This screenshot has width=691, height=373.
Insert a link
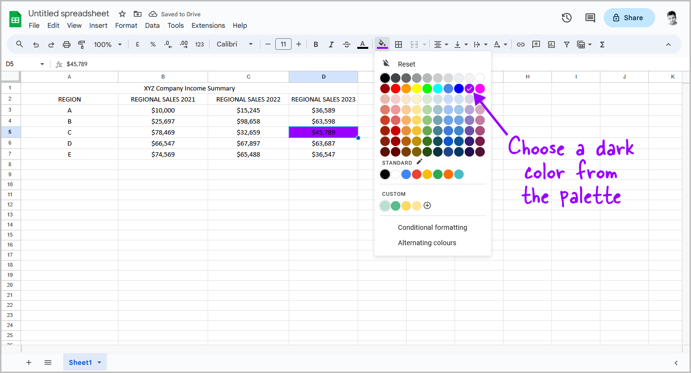521,44
